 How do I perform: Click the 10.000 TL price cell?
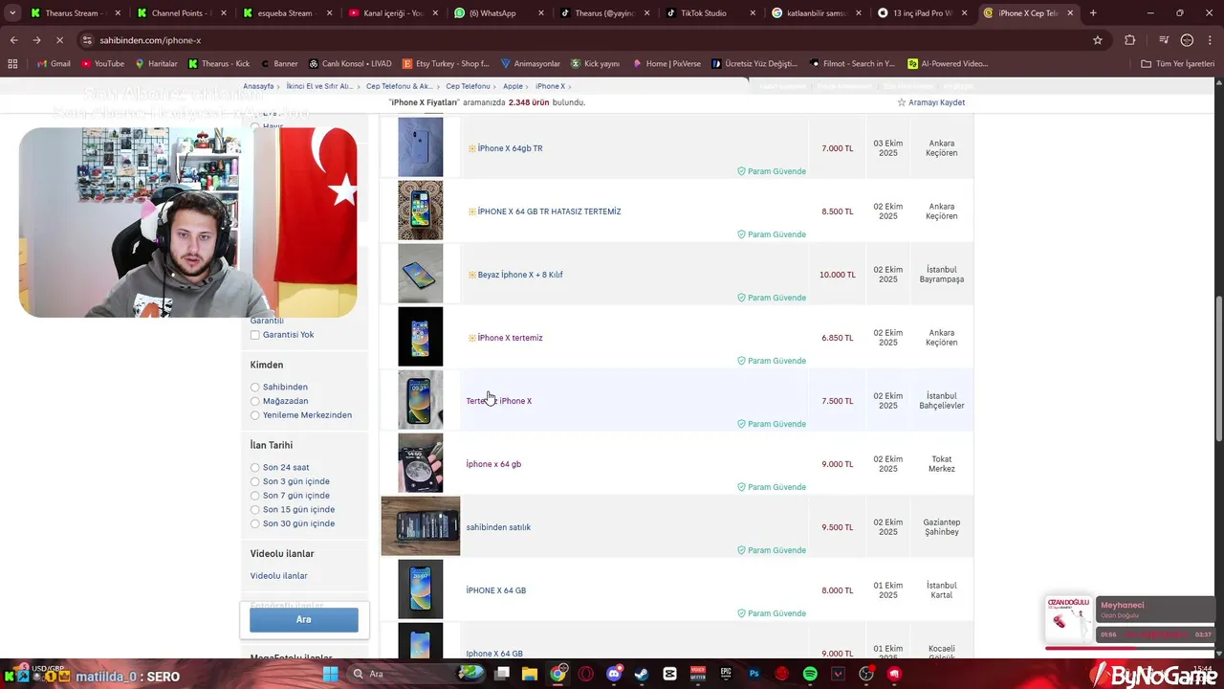(838, 275)
